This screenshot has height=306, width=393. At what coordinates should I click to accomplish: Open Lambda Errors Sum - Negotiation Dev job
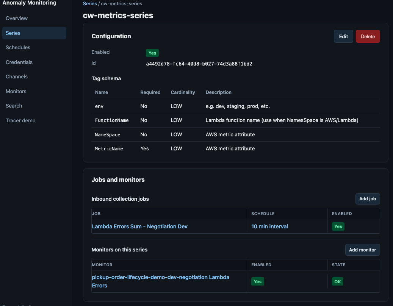pos(139,226)
